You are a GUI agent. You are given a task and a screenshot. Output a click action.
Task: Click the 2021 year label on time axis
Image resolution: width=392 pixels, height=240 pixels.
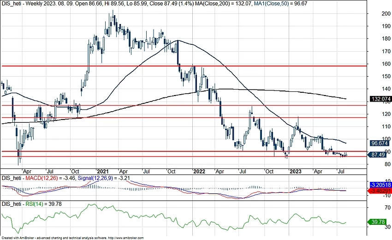click(102, 171)
